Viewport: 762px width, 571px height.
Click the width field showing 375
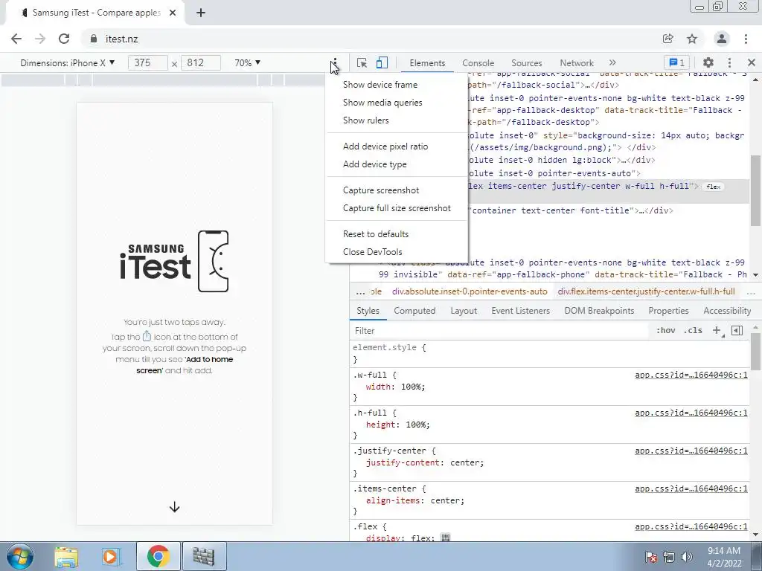(x=148, y=62)
